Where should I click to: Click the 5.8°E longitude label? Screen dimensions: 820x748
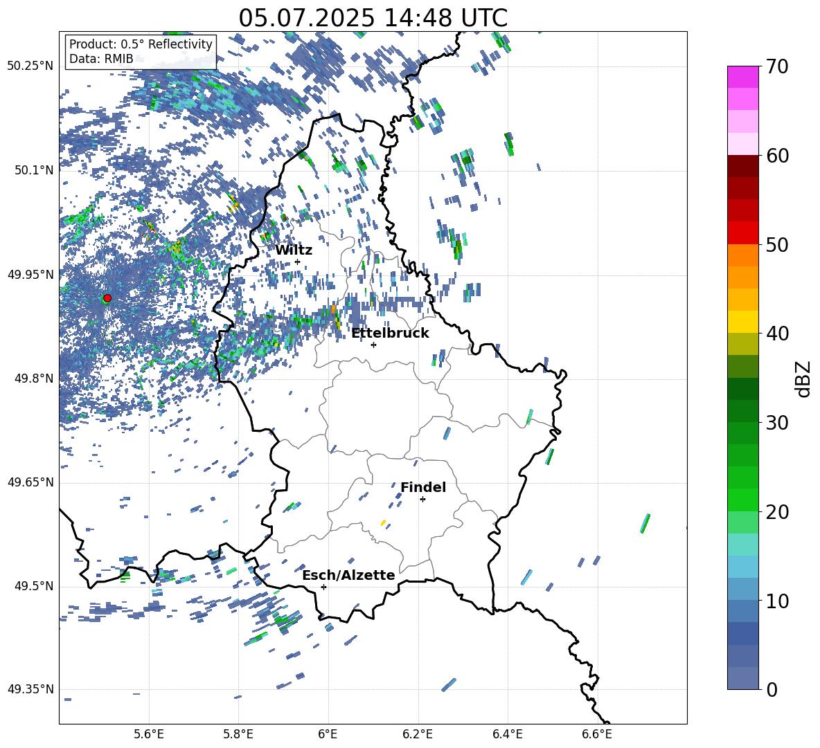tap(238, 734)
